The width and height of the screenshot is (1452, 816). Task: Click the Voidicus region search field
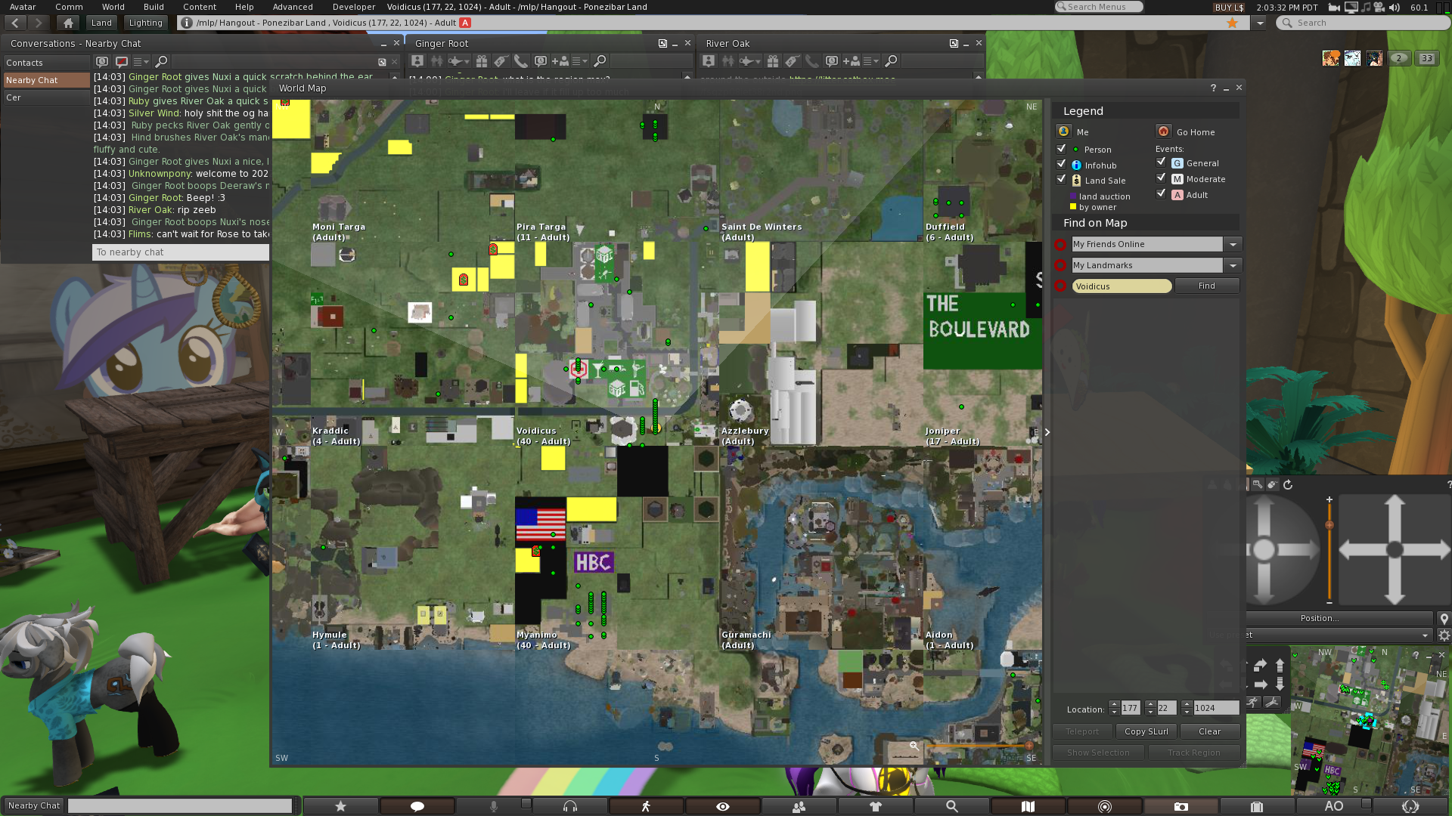tap(1122, 286)
